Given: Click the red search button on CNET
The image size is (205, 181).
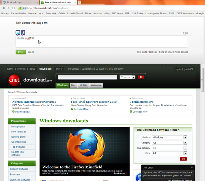Looking at the screenshot, I should (x=141, y=77).
